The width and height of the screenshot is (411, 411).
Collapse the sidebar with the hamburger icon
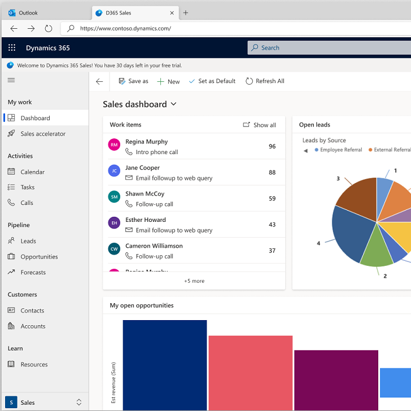[x=11, y=80]
